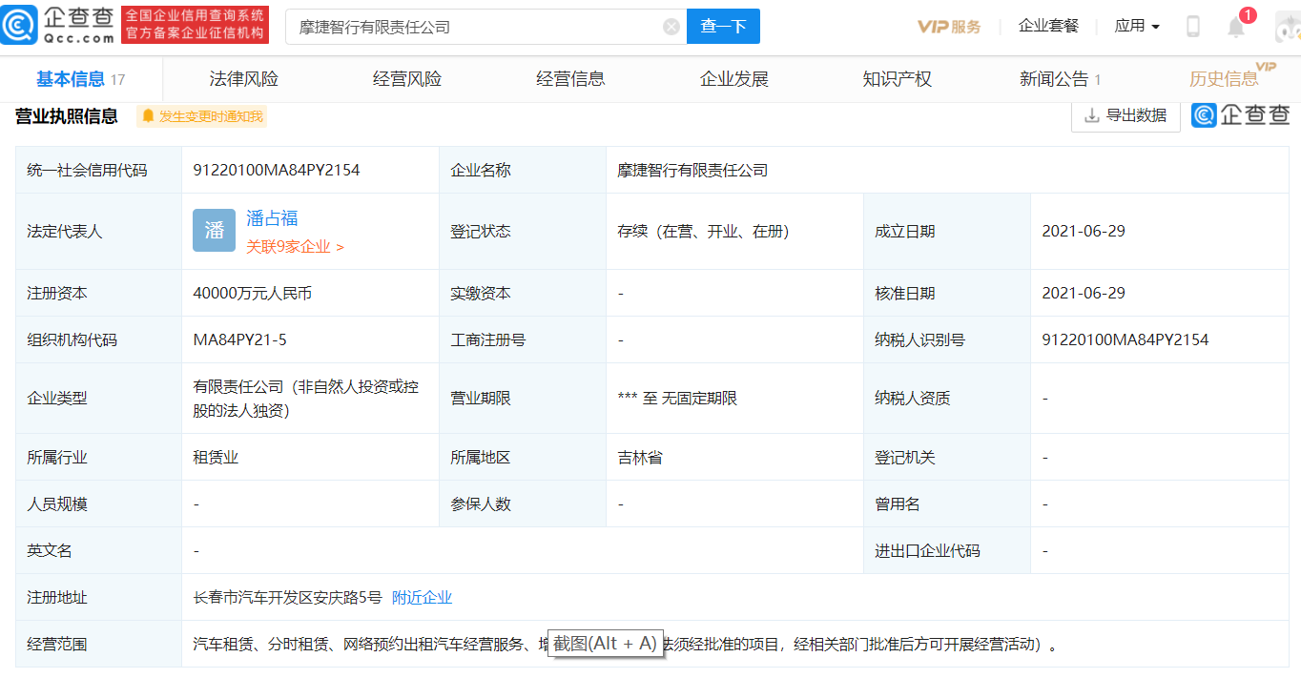Image resolution: width=1301 pixels, height=678 pixels.
Task: Select the address 长春市汽车开发区安庆路5号
Action: click(x=287, y=597)
